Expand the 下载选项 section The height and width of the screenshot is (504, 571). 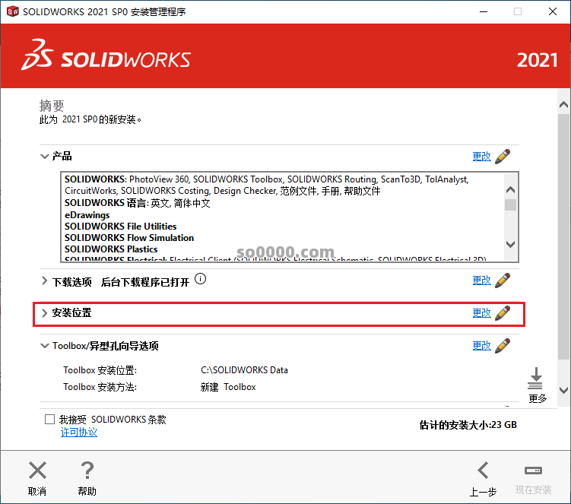(x=44, y=281)
